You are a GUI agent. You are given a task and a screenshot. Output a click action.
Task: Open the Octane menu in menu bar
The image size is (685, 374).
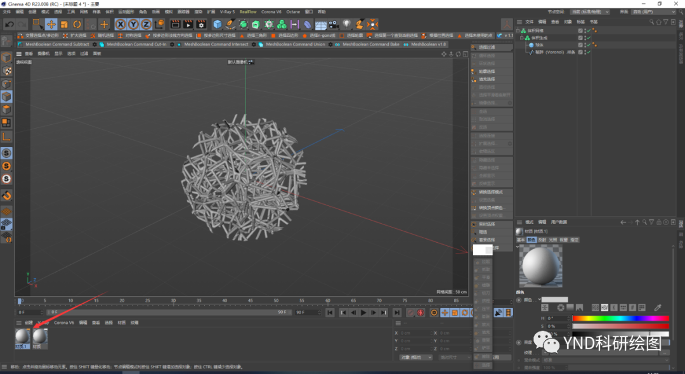tap(293, 12)
